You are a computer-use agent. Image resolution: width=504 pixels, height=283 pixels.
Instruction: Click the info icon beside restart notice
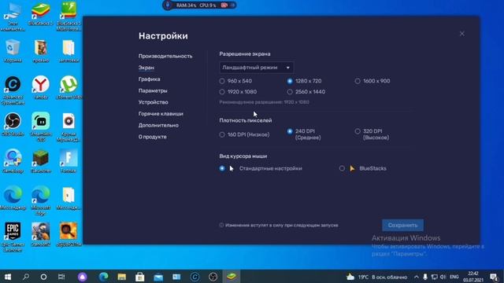pyautogui.click(x=221, y=226)
